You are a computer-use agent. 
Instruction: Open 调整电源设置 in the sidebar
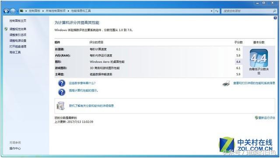(x=18, y=41)
